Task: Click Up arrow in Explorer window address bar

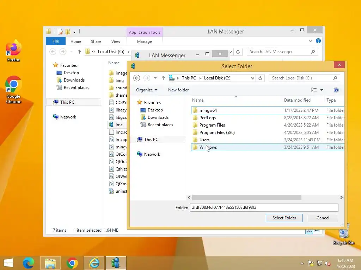Action: [79, 52]
